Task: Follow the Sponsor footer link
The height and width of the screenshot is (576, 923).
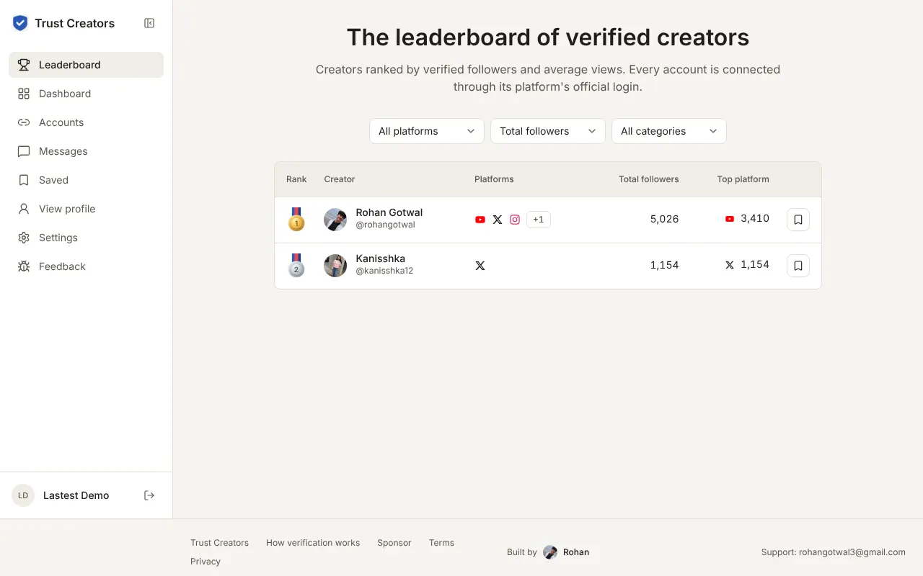Action: tap(394, 543)
